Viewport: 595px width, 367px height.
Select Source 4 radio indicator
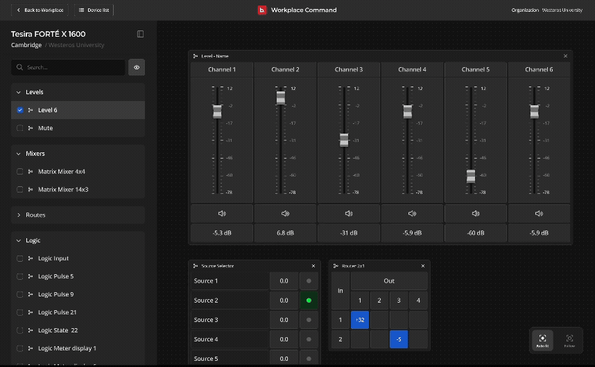pyautogui.click(x=309, y=339)
